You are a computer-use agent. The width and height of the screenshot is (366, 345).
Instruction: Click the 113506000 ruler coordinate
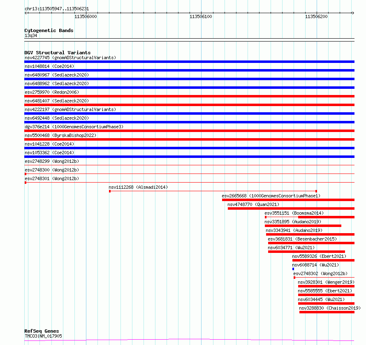tap(86, 16)
